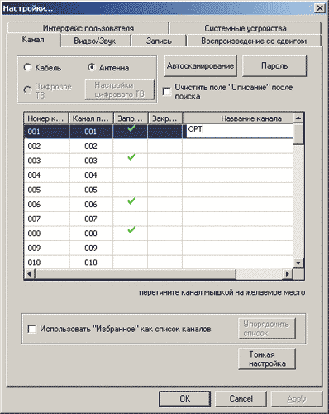Open Воспроизведение со сдвигом tab
Viewport: 329px width, 414px height.
[x=254, y=41]
